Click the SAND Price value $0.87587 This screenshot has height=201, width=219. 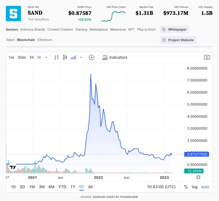click(x=80, y=13)
